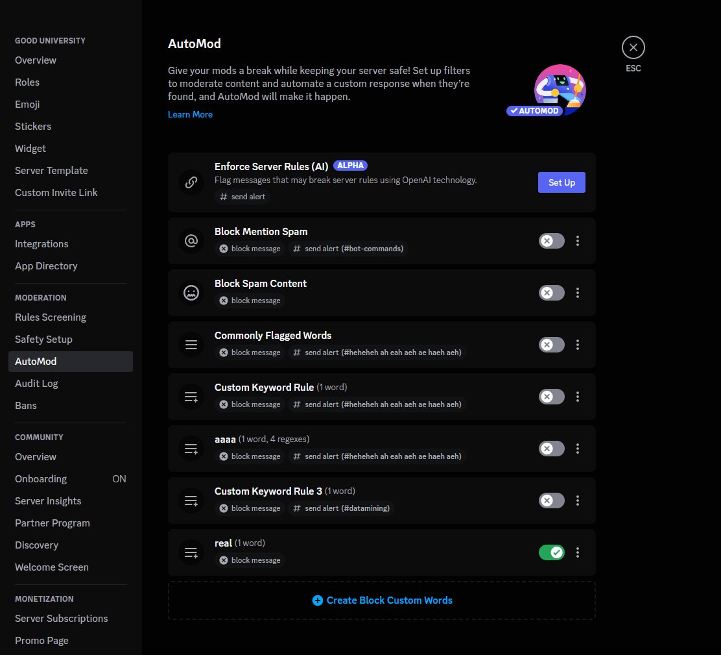721x655 pixels.
Task: Open more options for Block Mention Spam
Action: pyautogui.click(x=578, y=241)
